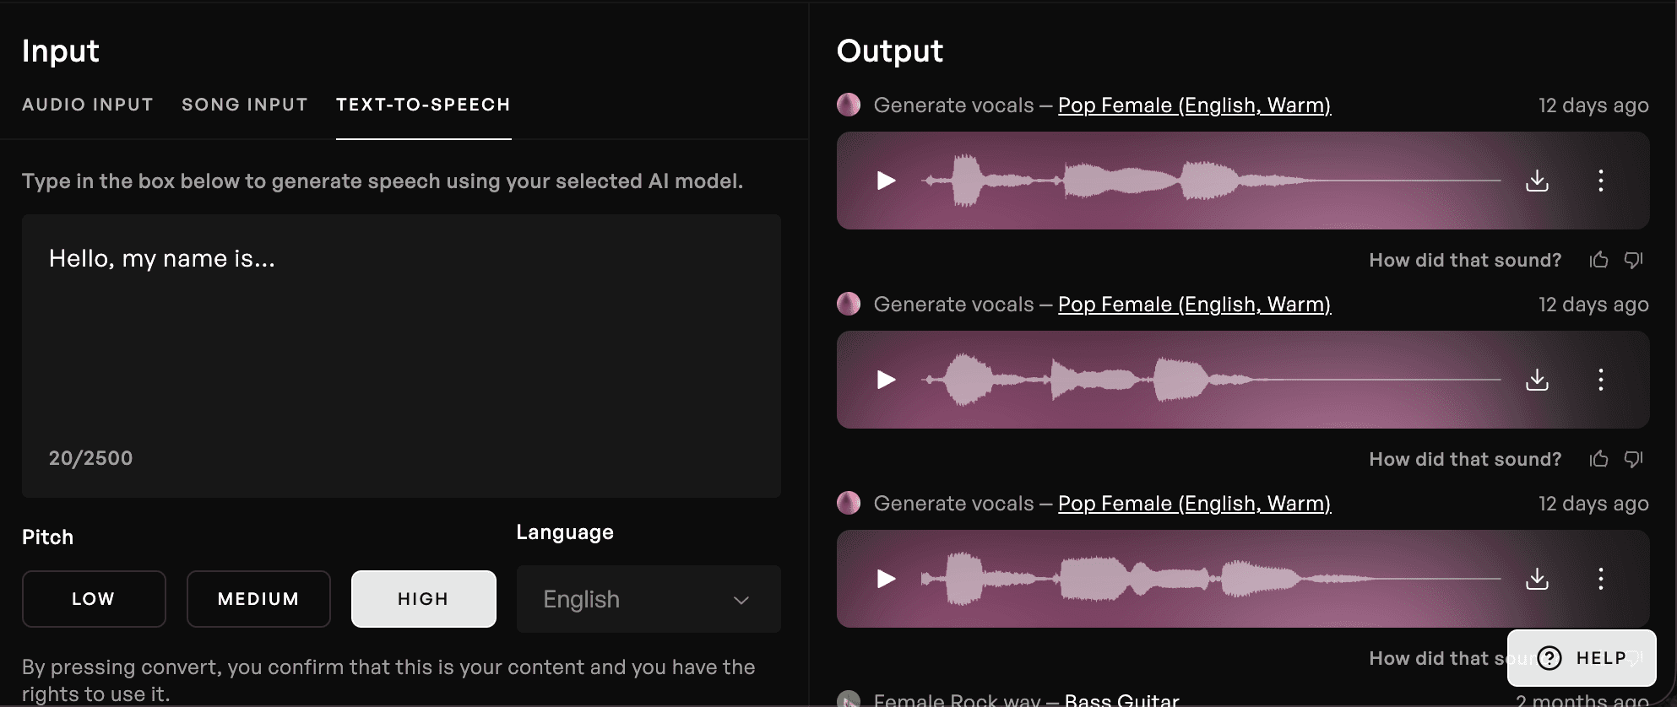Thumbs up the second output clip
The height and width of the screenshot is (707, 1677).
1598,459
